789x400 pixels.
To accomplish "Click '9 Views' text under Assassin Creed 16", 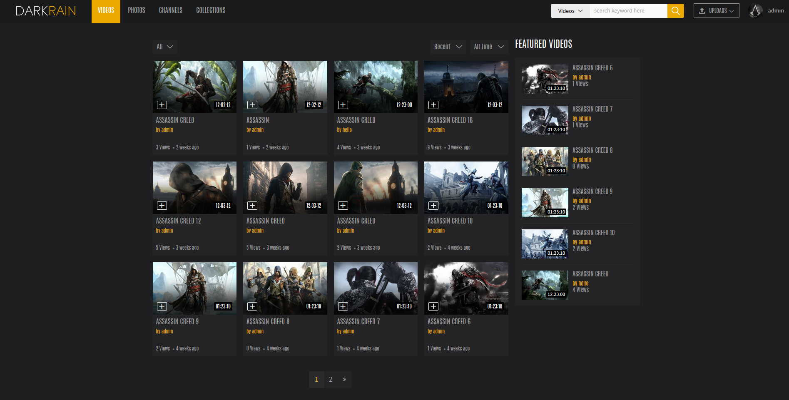I will [434, 147].
